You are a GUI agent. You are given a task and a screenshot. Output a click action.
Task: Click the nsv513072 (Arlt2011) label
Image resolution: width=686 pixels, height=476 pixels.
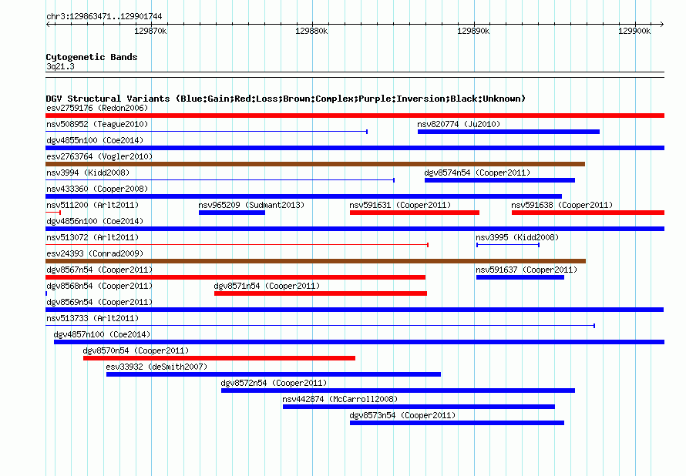point(92,237)
